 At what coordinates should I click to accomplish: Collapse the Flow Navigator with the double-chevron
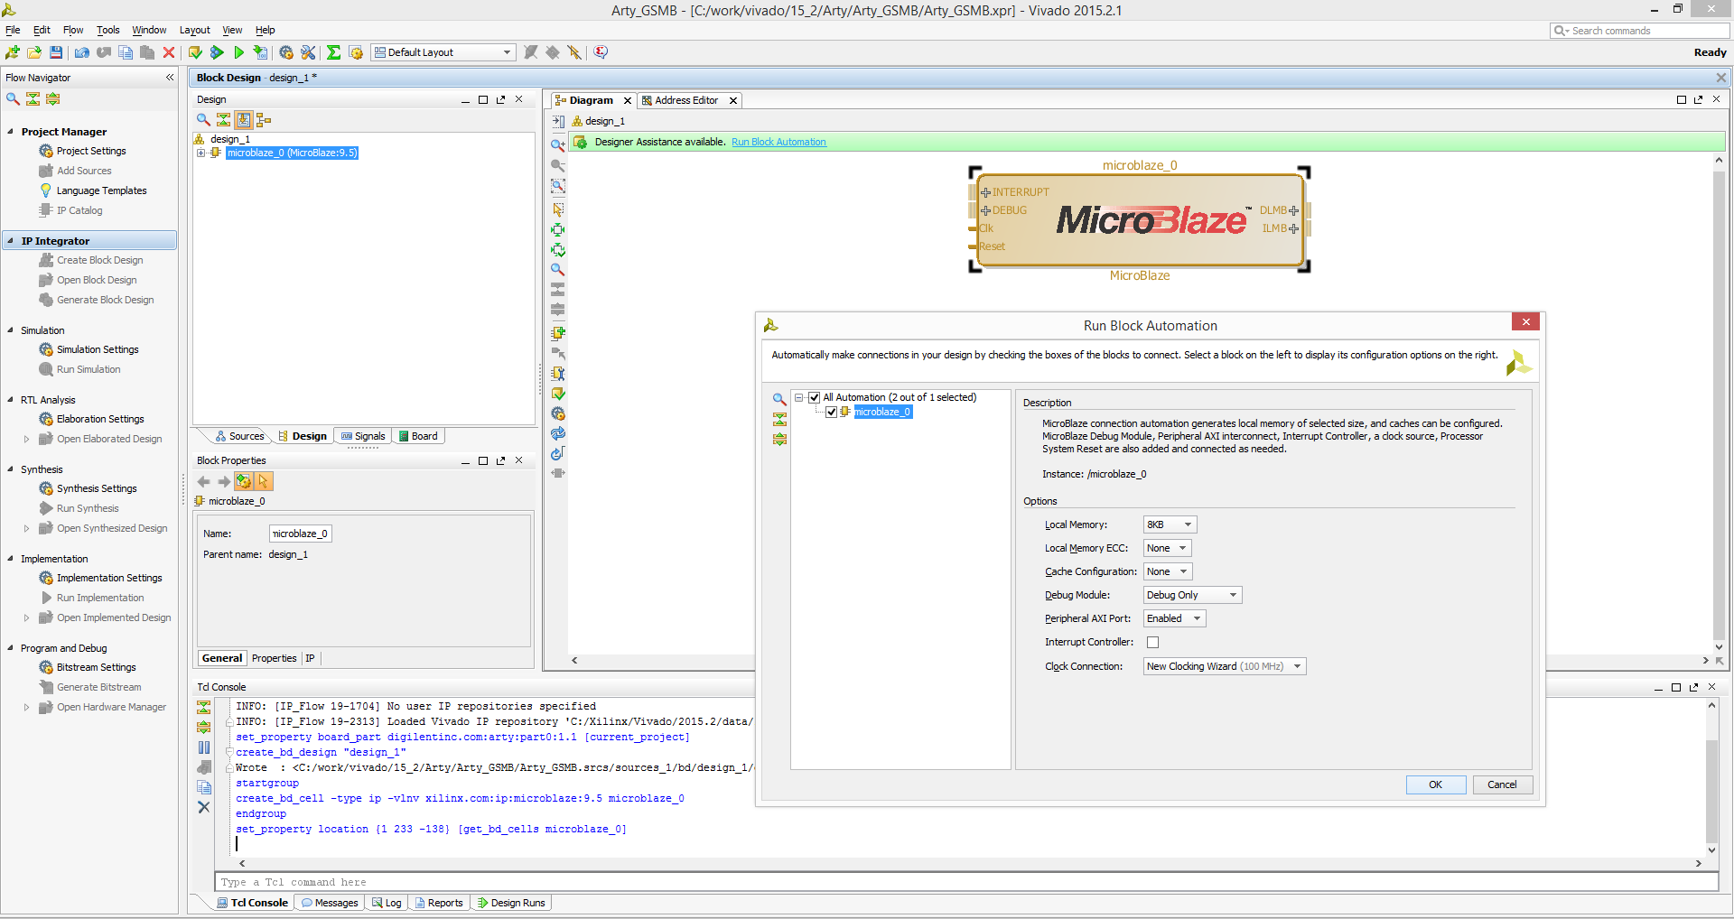tap(169, 78)
